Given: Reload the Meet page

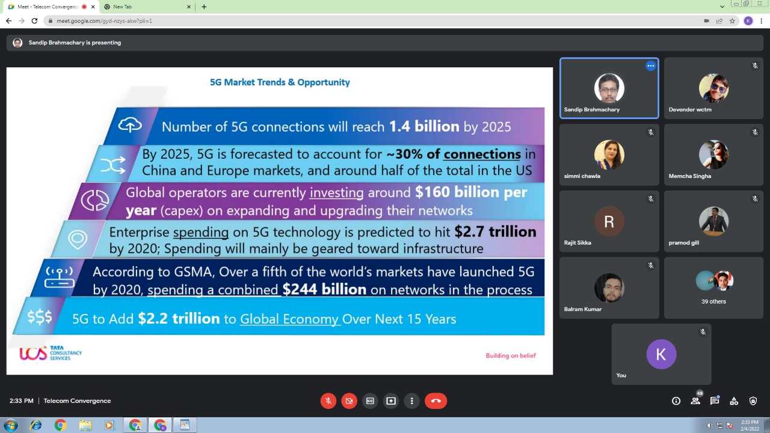Looking at the screenshot, I should [34, 21].
